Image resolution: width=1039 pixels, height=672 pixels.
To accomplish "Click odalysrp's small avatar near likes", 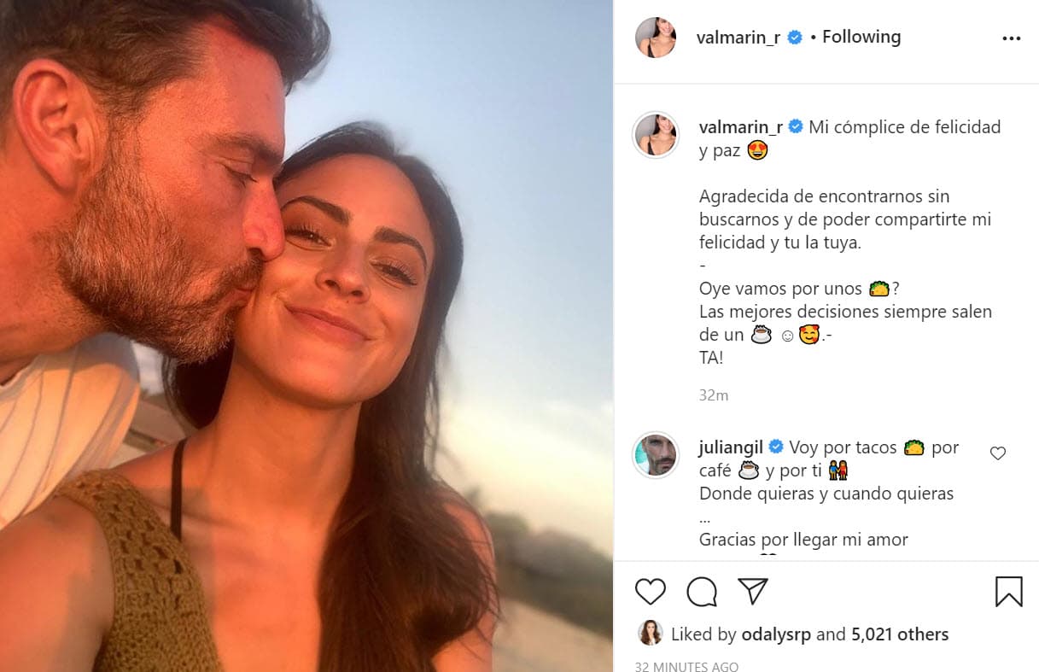I will [x=651, y=634].
